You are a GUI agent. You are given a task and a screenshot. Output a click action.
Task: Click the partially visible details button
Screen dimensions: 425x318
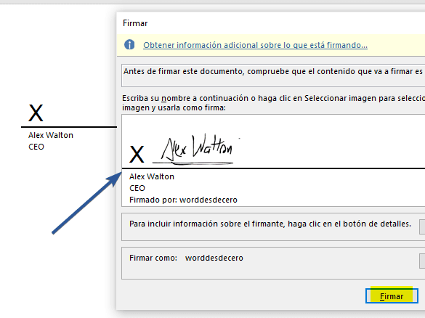422,227
